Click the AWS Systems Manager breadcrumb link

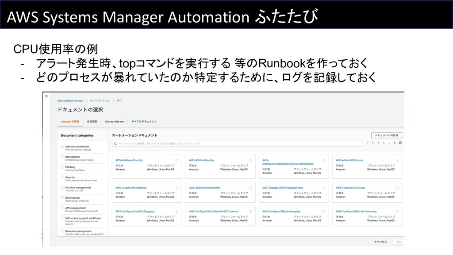[70, 100]
